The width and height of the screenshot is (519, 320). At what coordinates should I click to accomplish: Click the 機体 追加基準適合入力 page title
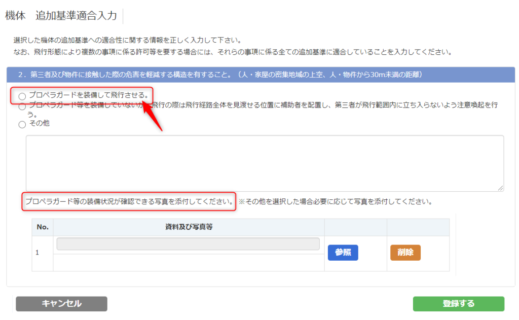(61, 16)
